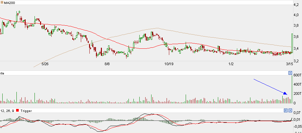Click the 3,8 price axis label

click(x=296, y=25)
